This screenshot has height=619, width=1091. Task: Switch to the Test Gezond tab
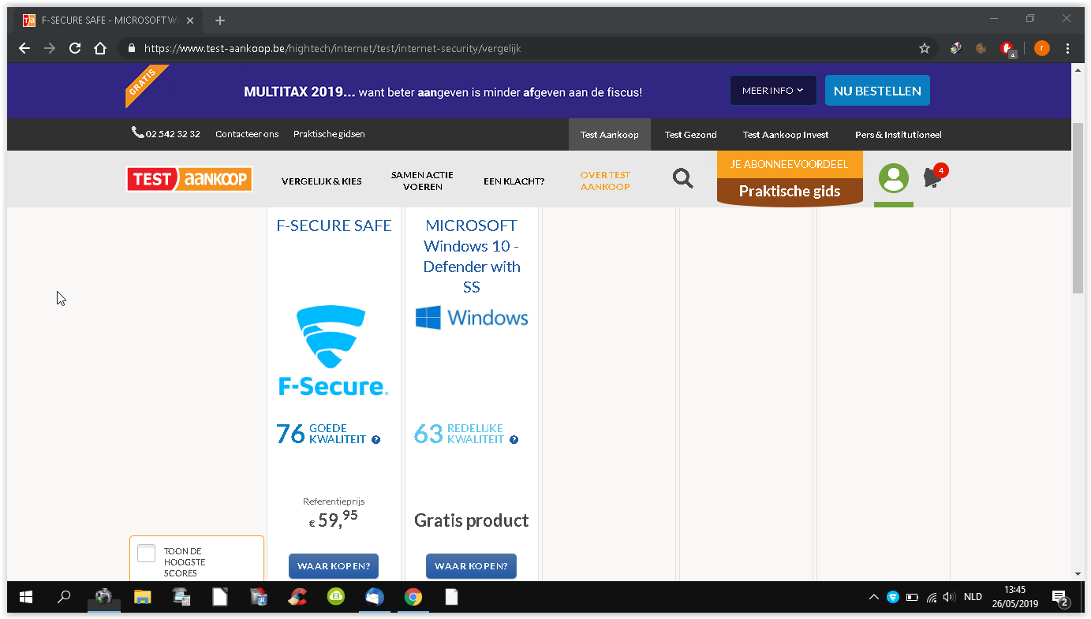coord(691,134)
